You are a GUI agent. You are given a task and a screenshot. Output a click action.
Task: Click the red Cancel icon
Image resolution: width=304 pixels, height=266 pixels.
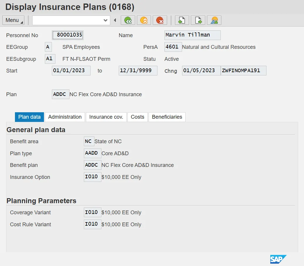click(160, 20)
